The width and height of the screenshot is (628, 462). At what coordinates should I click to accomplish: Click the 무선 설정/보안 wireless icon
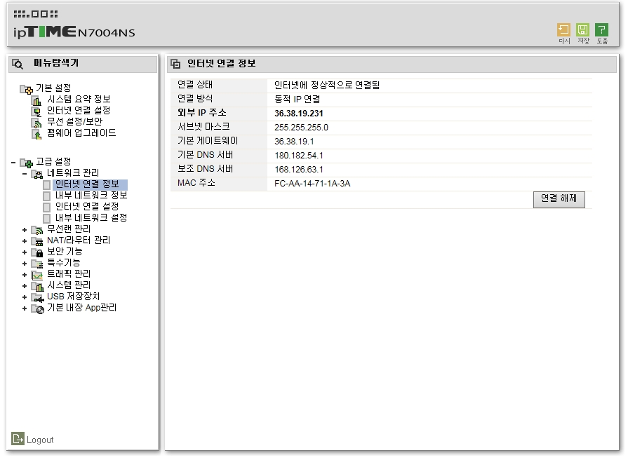pyautogui.click(x=36, y=123)
